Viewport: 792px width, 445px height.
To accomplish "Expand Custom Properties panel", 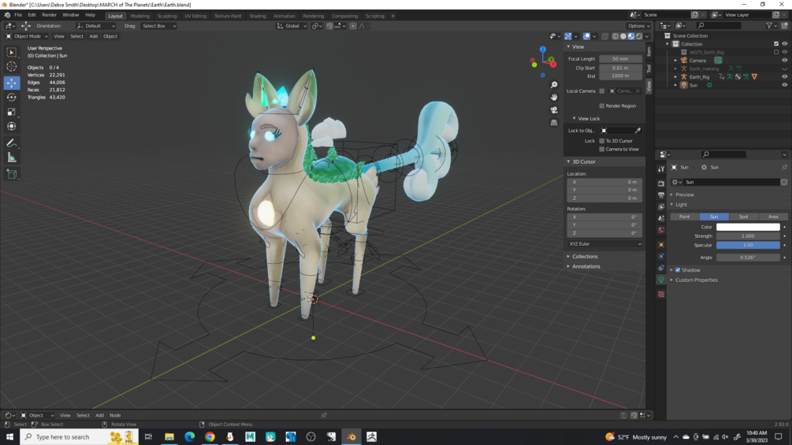I will point(695,280).
